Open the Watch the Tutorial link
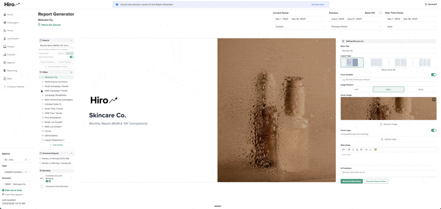 (x=51, y=25)
